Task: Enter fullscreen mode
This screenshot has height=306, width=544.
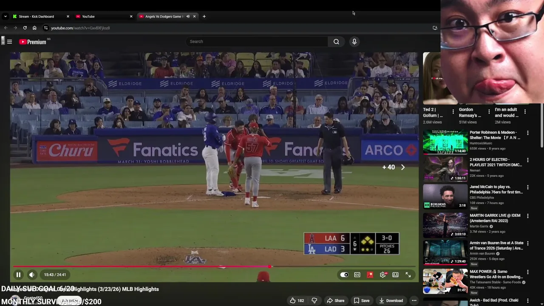Action: 408,275
